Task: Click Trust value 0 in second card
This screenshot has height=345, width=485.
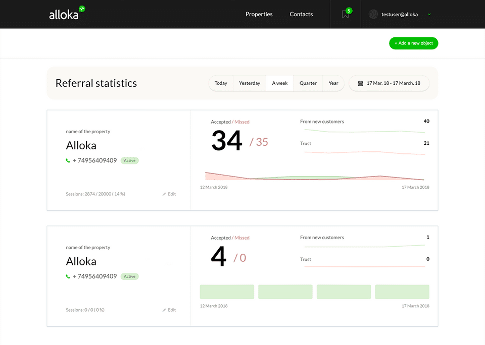Action: click(428, 259)
